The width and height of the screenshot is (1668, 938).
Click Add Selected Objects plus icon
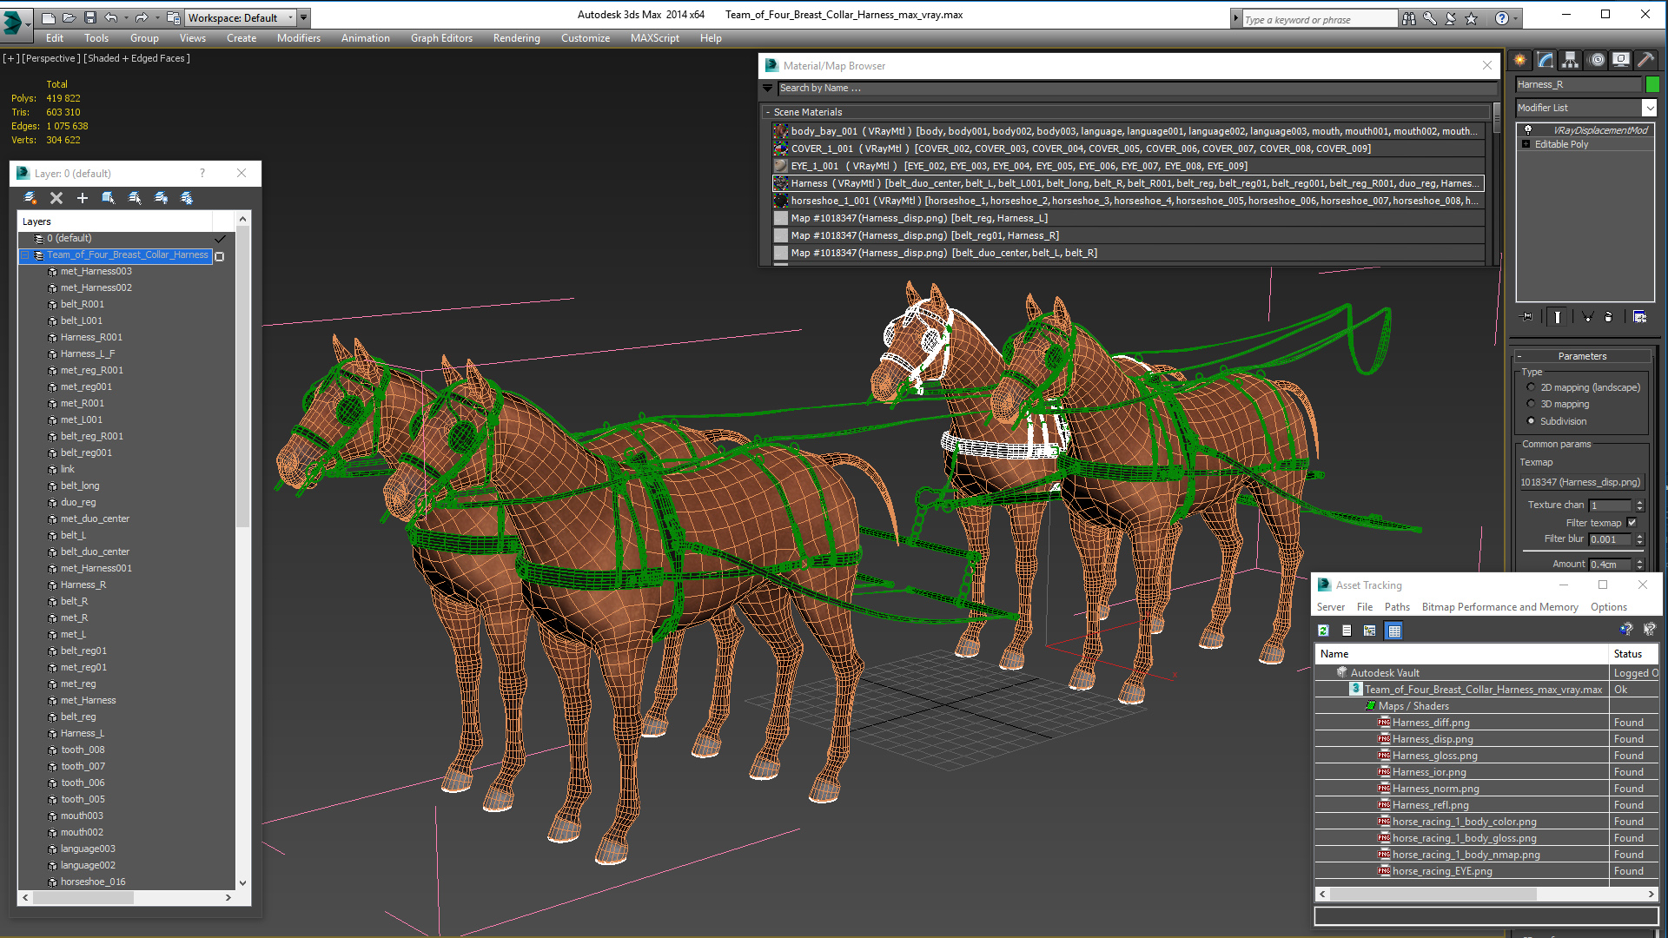tap(83, 198)
